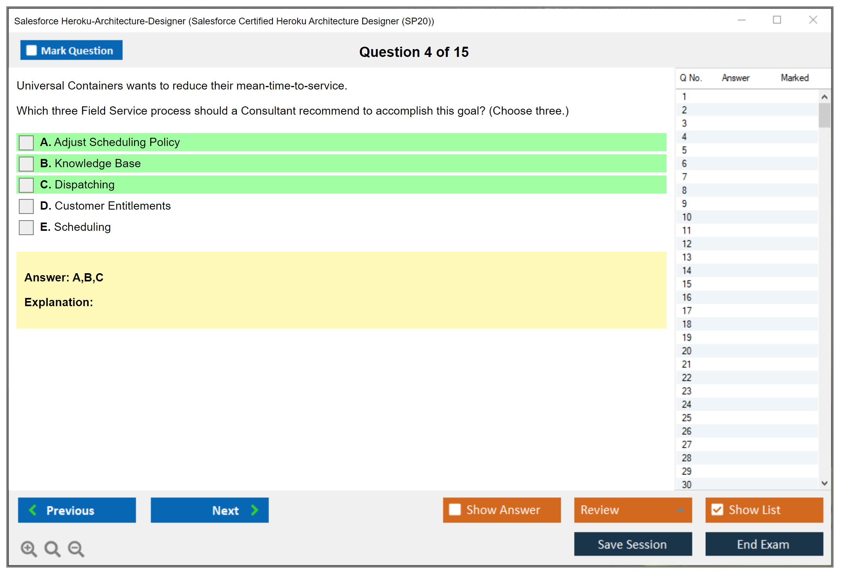Uncheck the Show List option
The height and width of the screenshot is (577, 843).
[x=717, y=509]
